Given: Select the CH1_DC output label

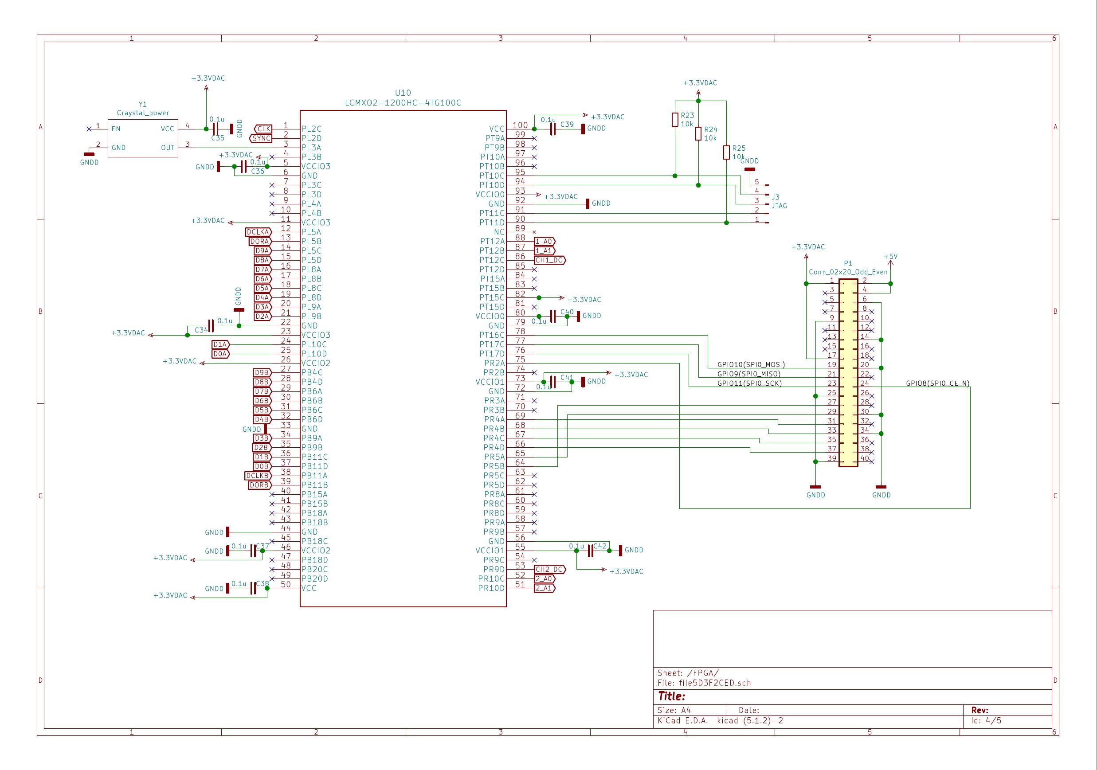Looking at the screenshot, I should coord(550,260).
